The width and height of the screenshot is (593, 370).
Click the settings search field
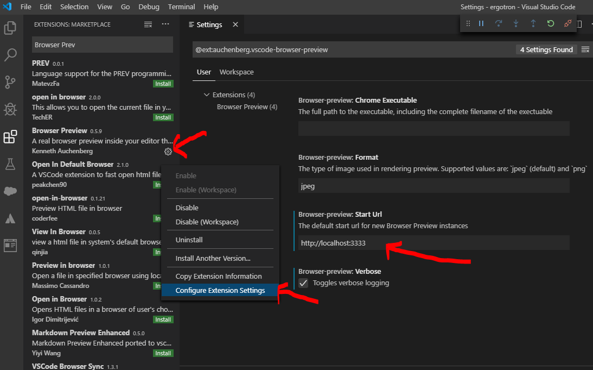coord(354,49)
